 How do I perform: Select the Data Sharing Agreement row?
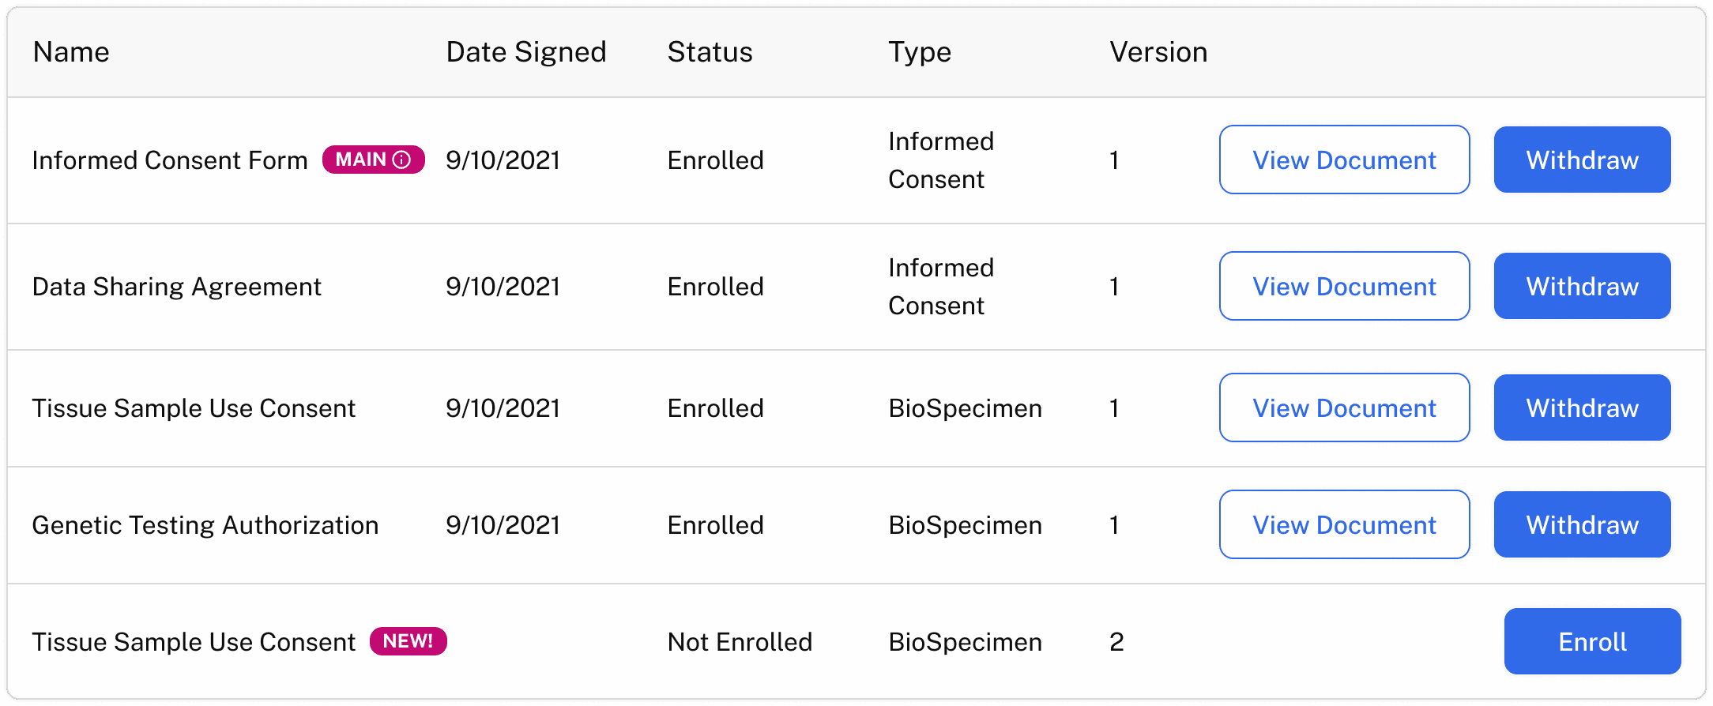tap(177, 286)
